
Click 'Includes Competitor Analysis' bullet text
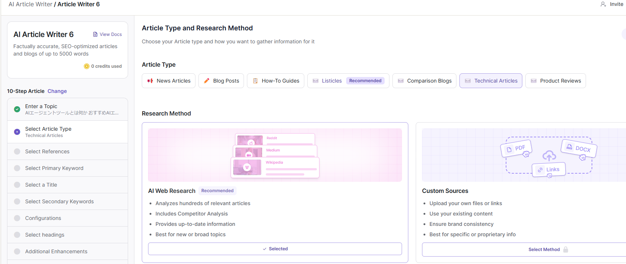[192, 214]
